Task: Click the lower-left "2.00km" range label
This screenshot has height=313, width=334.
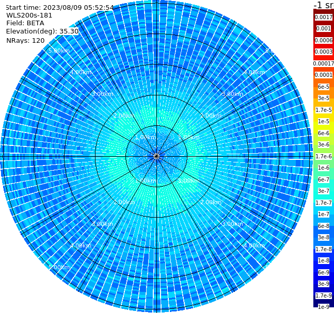Action: click(x=124, y=202)
